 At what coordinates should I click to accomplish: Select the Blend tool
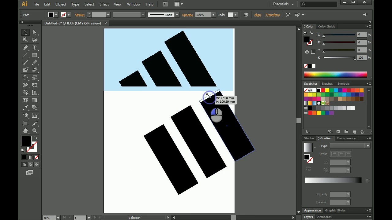pos(35,108)
